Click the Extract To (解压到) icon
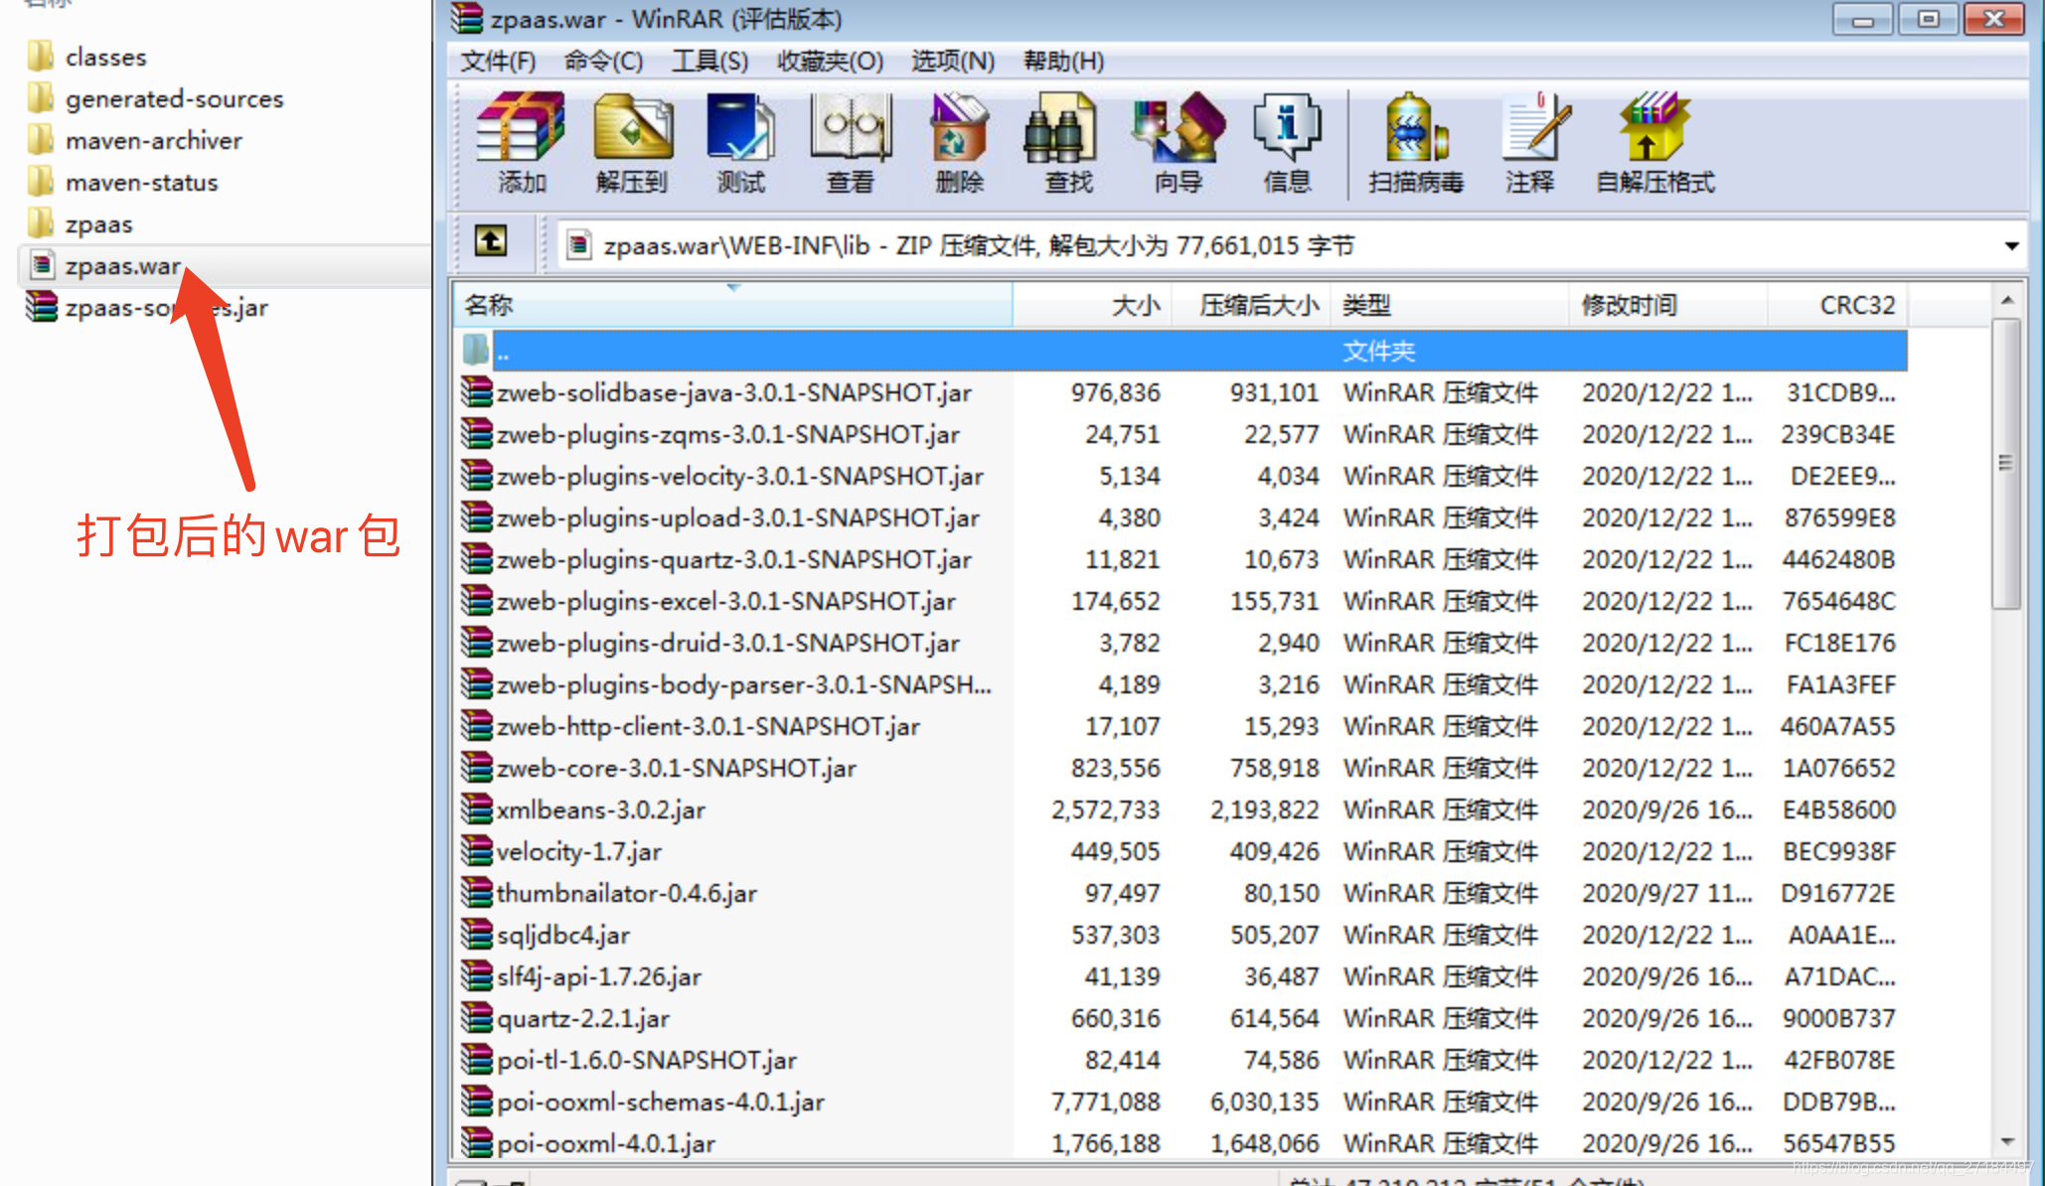 click(x=632, y=128)
